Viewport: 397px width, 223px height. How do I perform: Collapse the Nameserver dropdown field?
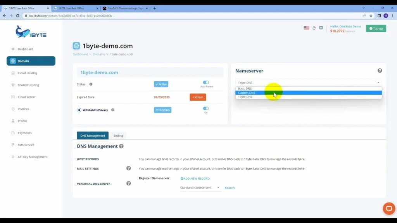[x=309, y=83]
